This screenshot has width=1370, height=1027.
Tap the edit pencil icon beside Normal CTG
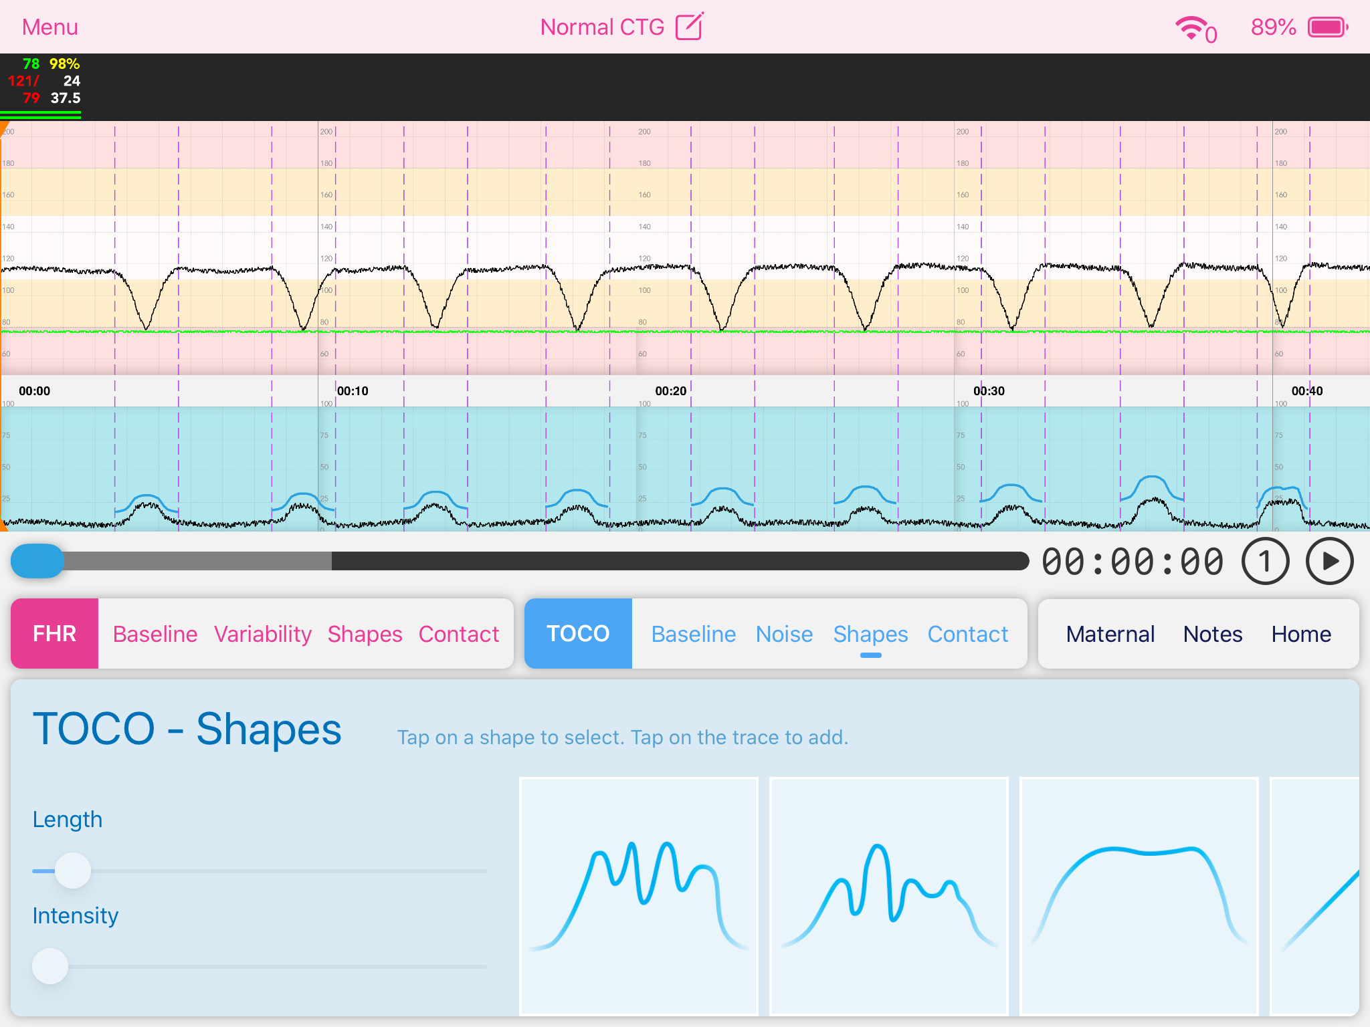click(689, 27)
